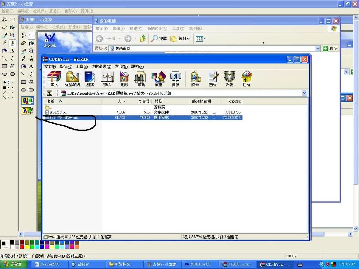Screen dimensions: 359x269
Task: Click the 資訊 (Info) icon in WinRAR toolbar
Action: click(x=176, y=79)
